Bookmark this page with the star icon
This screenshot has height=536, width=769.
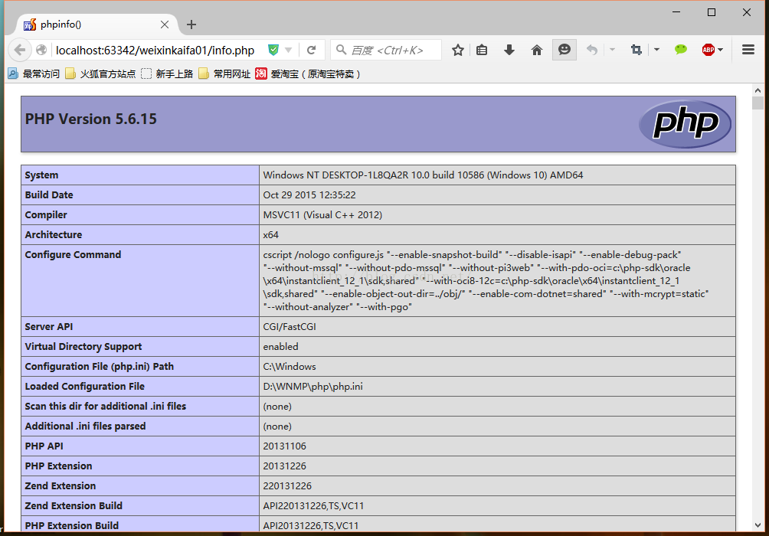click(x=457, y=50)
